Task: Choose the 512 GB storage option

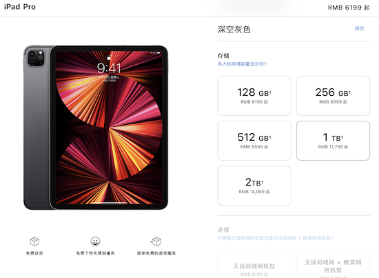Action: coord(254,141)
